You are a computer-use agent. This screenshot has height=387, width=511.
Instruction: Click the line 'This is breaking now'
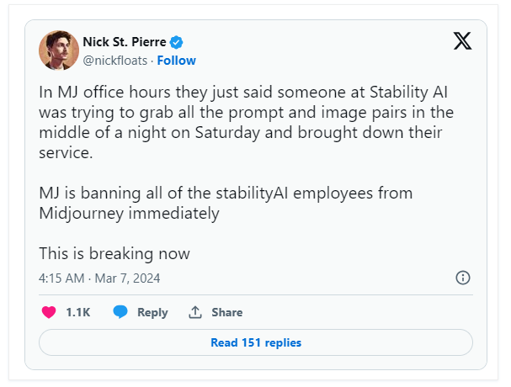[x=114, y=253]
